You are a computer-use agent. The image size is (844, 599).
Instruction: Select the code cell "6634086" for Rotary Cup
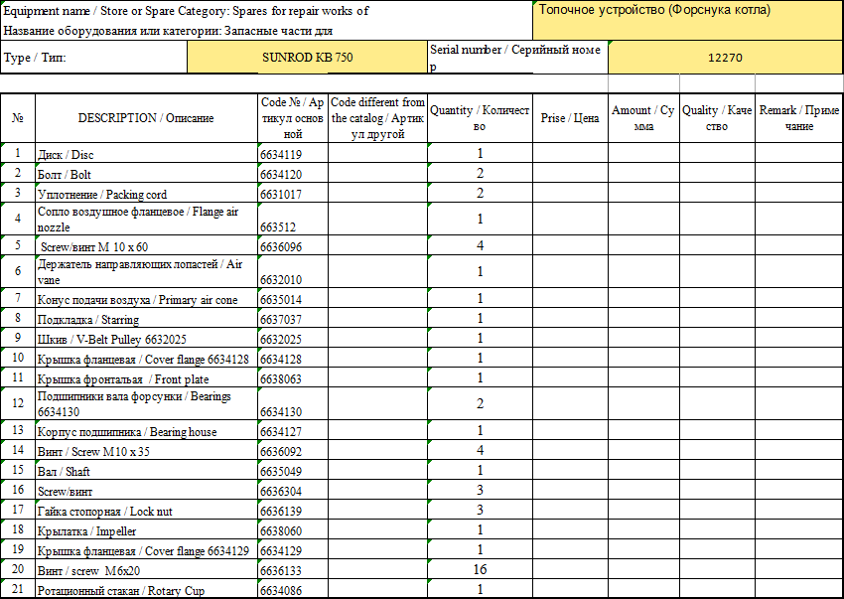pos(292,590)
